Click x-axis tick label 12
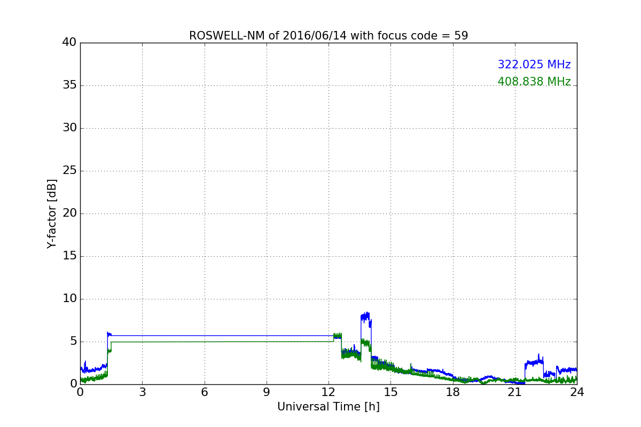Screen dimensions: 641x427 click(x=329, y=392)
